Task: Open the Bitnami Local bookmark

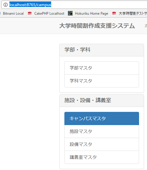Action: click(13, 14)
